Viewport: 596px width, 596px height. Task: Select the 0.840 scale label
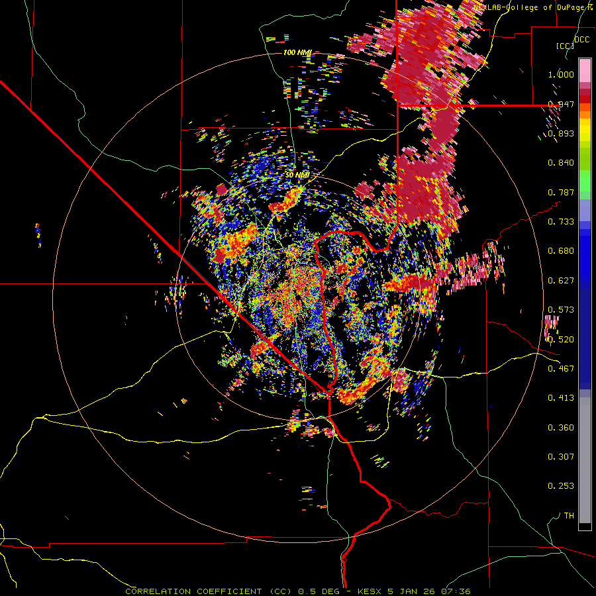[x=561, y=163]
